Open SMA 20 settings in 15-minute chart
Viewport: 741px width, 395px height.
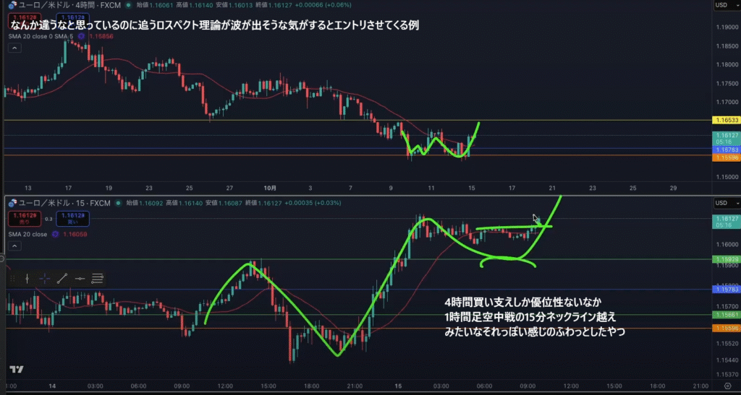55,234
